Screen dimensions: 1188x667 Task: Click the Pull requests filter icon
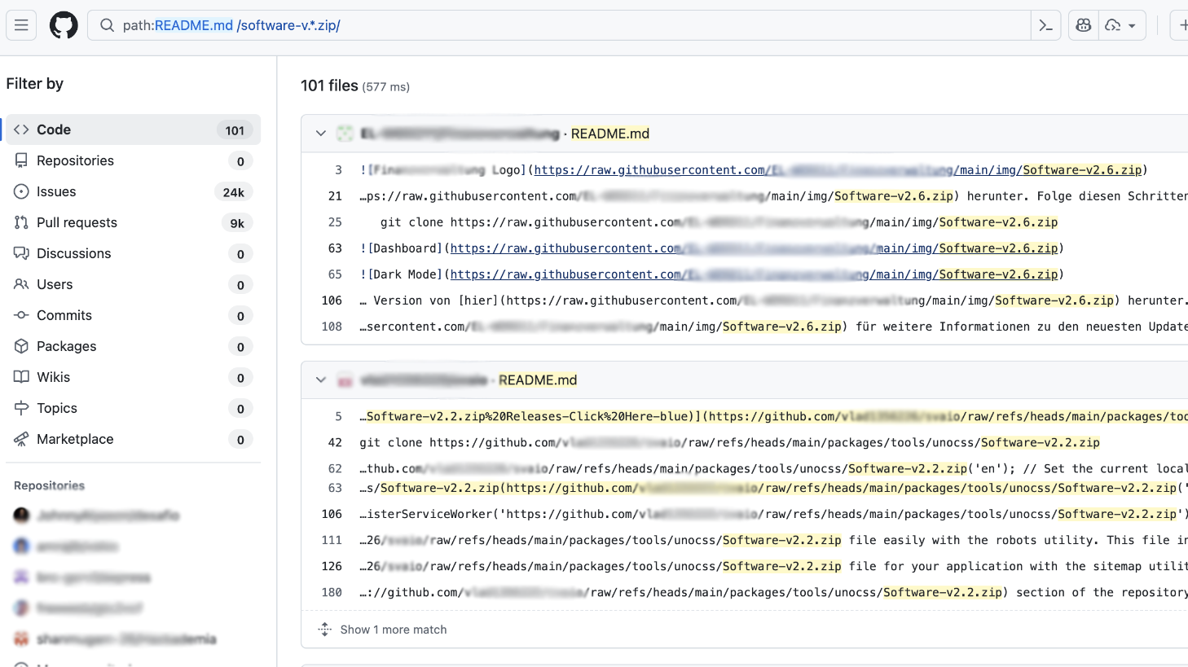[21, 222]
